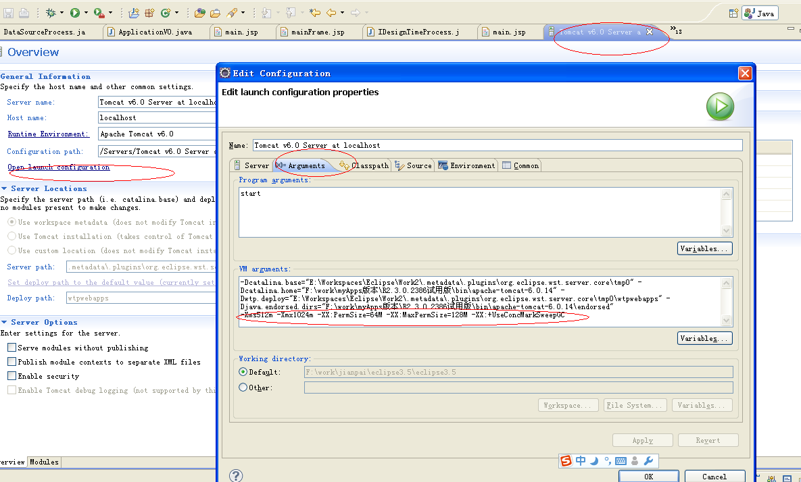
Task: Click the Runtime Environment link
Action: (48, 134)
